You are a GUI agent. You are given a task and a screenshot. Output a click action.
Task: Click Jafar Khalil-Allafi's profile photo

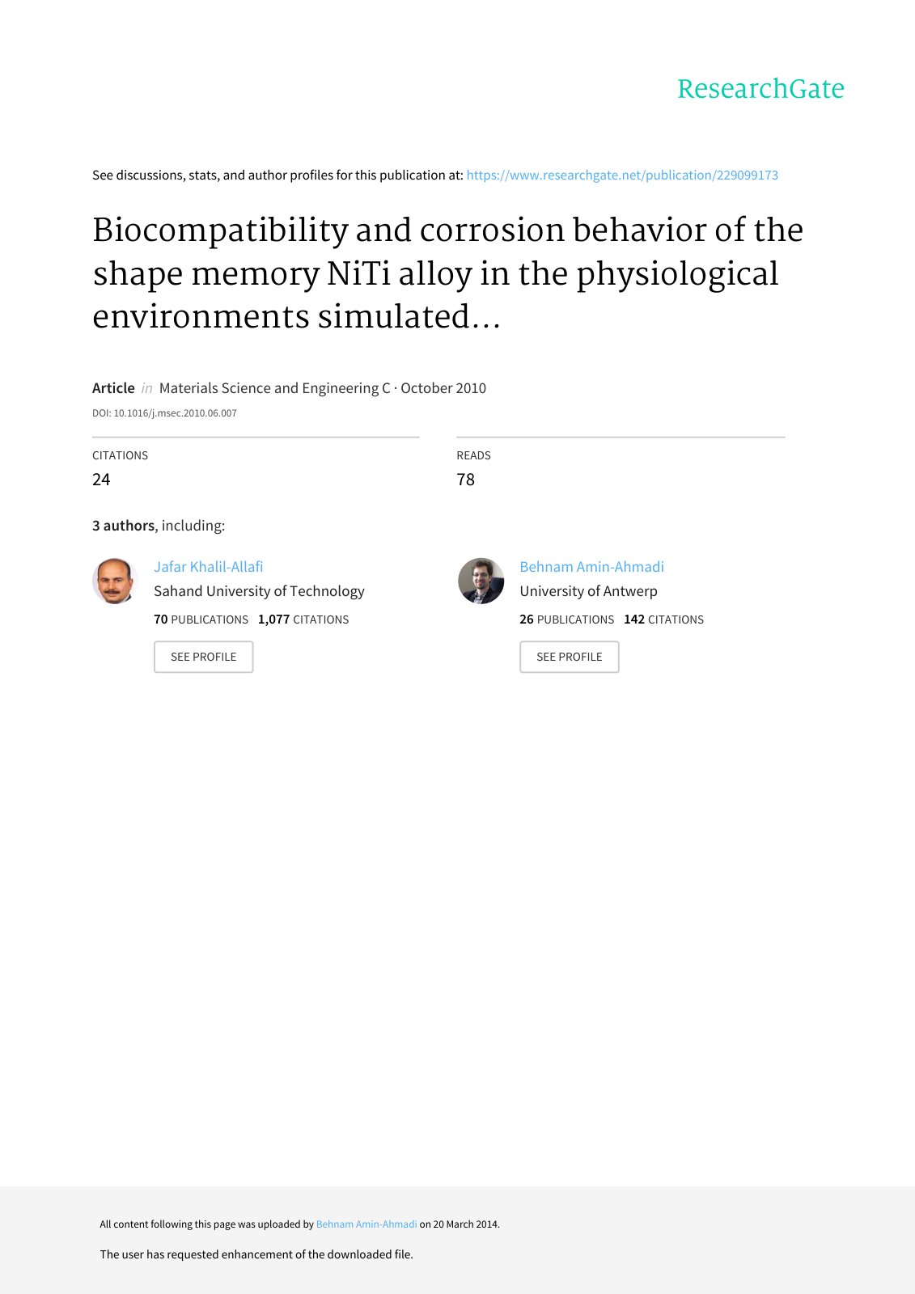114,581
